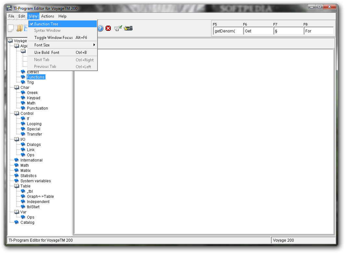This screenshot has height=253, width=345.
Task: Click the blue book icon beside Graph<->Table
Action: [23, 196]
